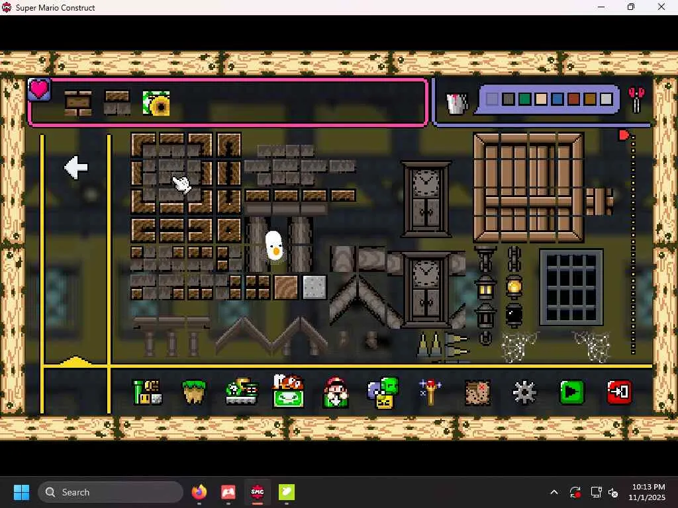
Task: Click the green play level button
Action: coord(572,392)
